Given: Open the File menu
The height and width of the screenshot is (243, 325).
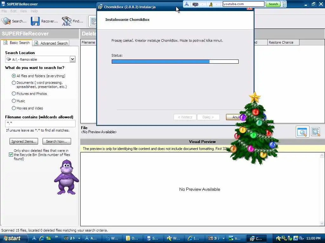Looking at the screenshot, I should click(x=4, y=11).
